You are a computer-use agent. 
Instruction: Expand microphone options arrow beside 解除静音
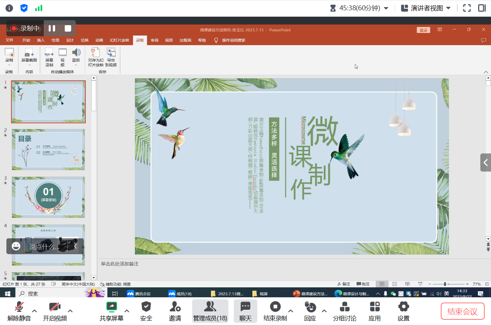[35, 311]
